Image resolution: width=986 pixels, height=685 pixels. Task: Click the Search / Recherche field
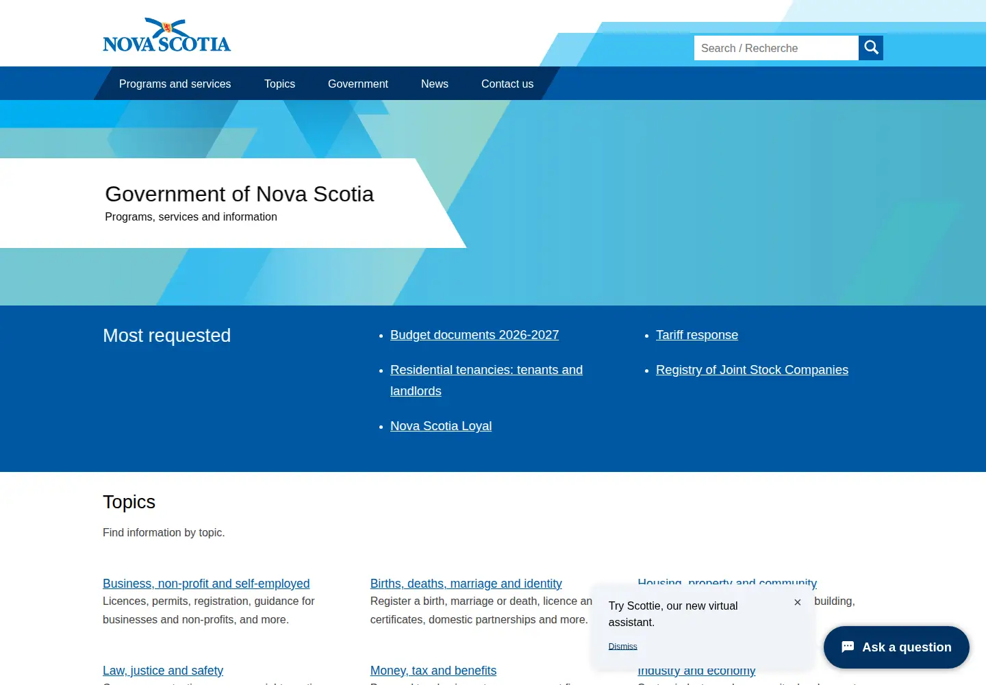(x=776, y=48)
